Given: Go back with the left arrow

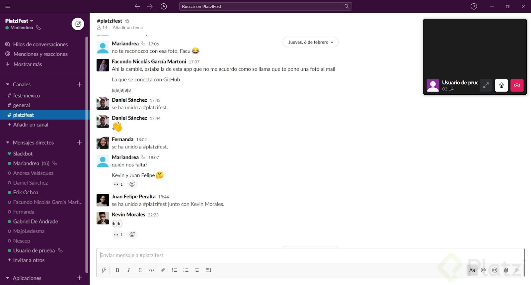Looking at the screenshot, I should click(137, 6).
